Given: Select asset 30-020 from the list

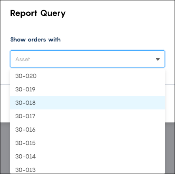Looking at the screenshot, I should 87,76.
